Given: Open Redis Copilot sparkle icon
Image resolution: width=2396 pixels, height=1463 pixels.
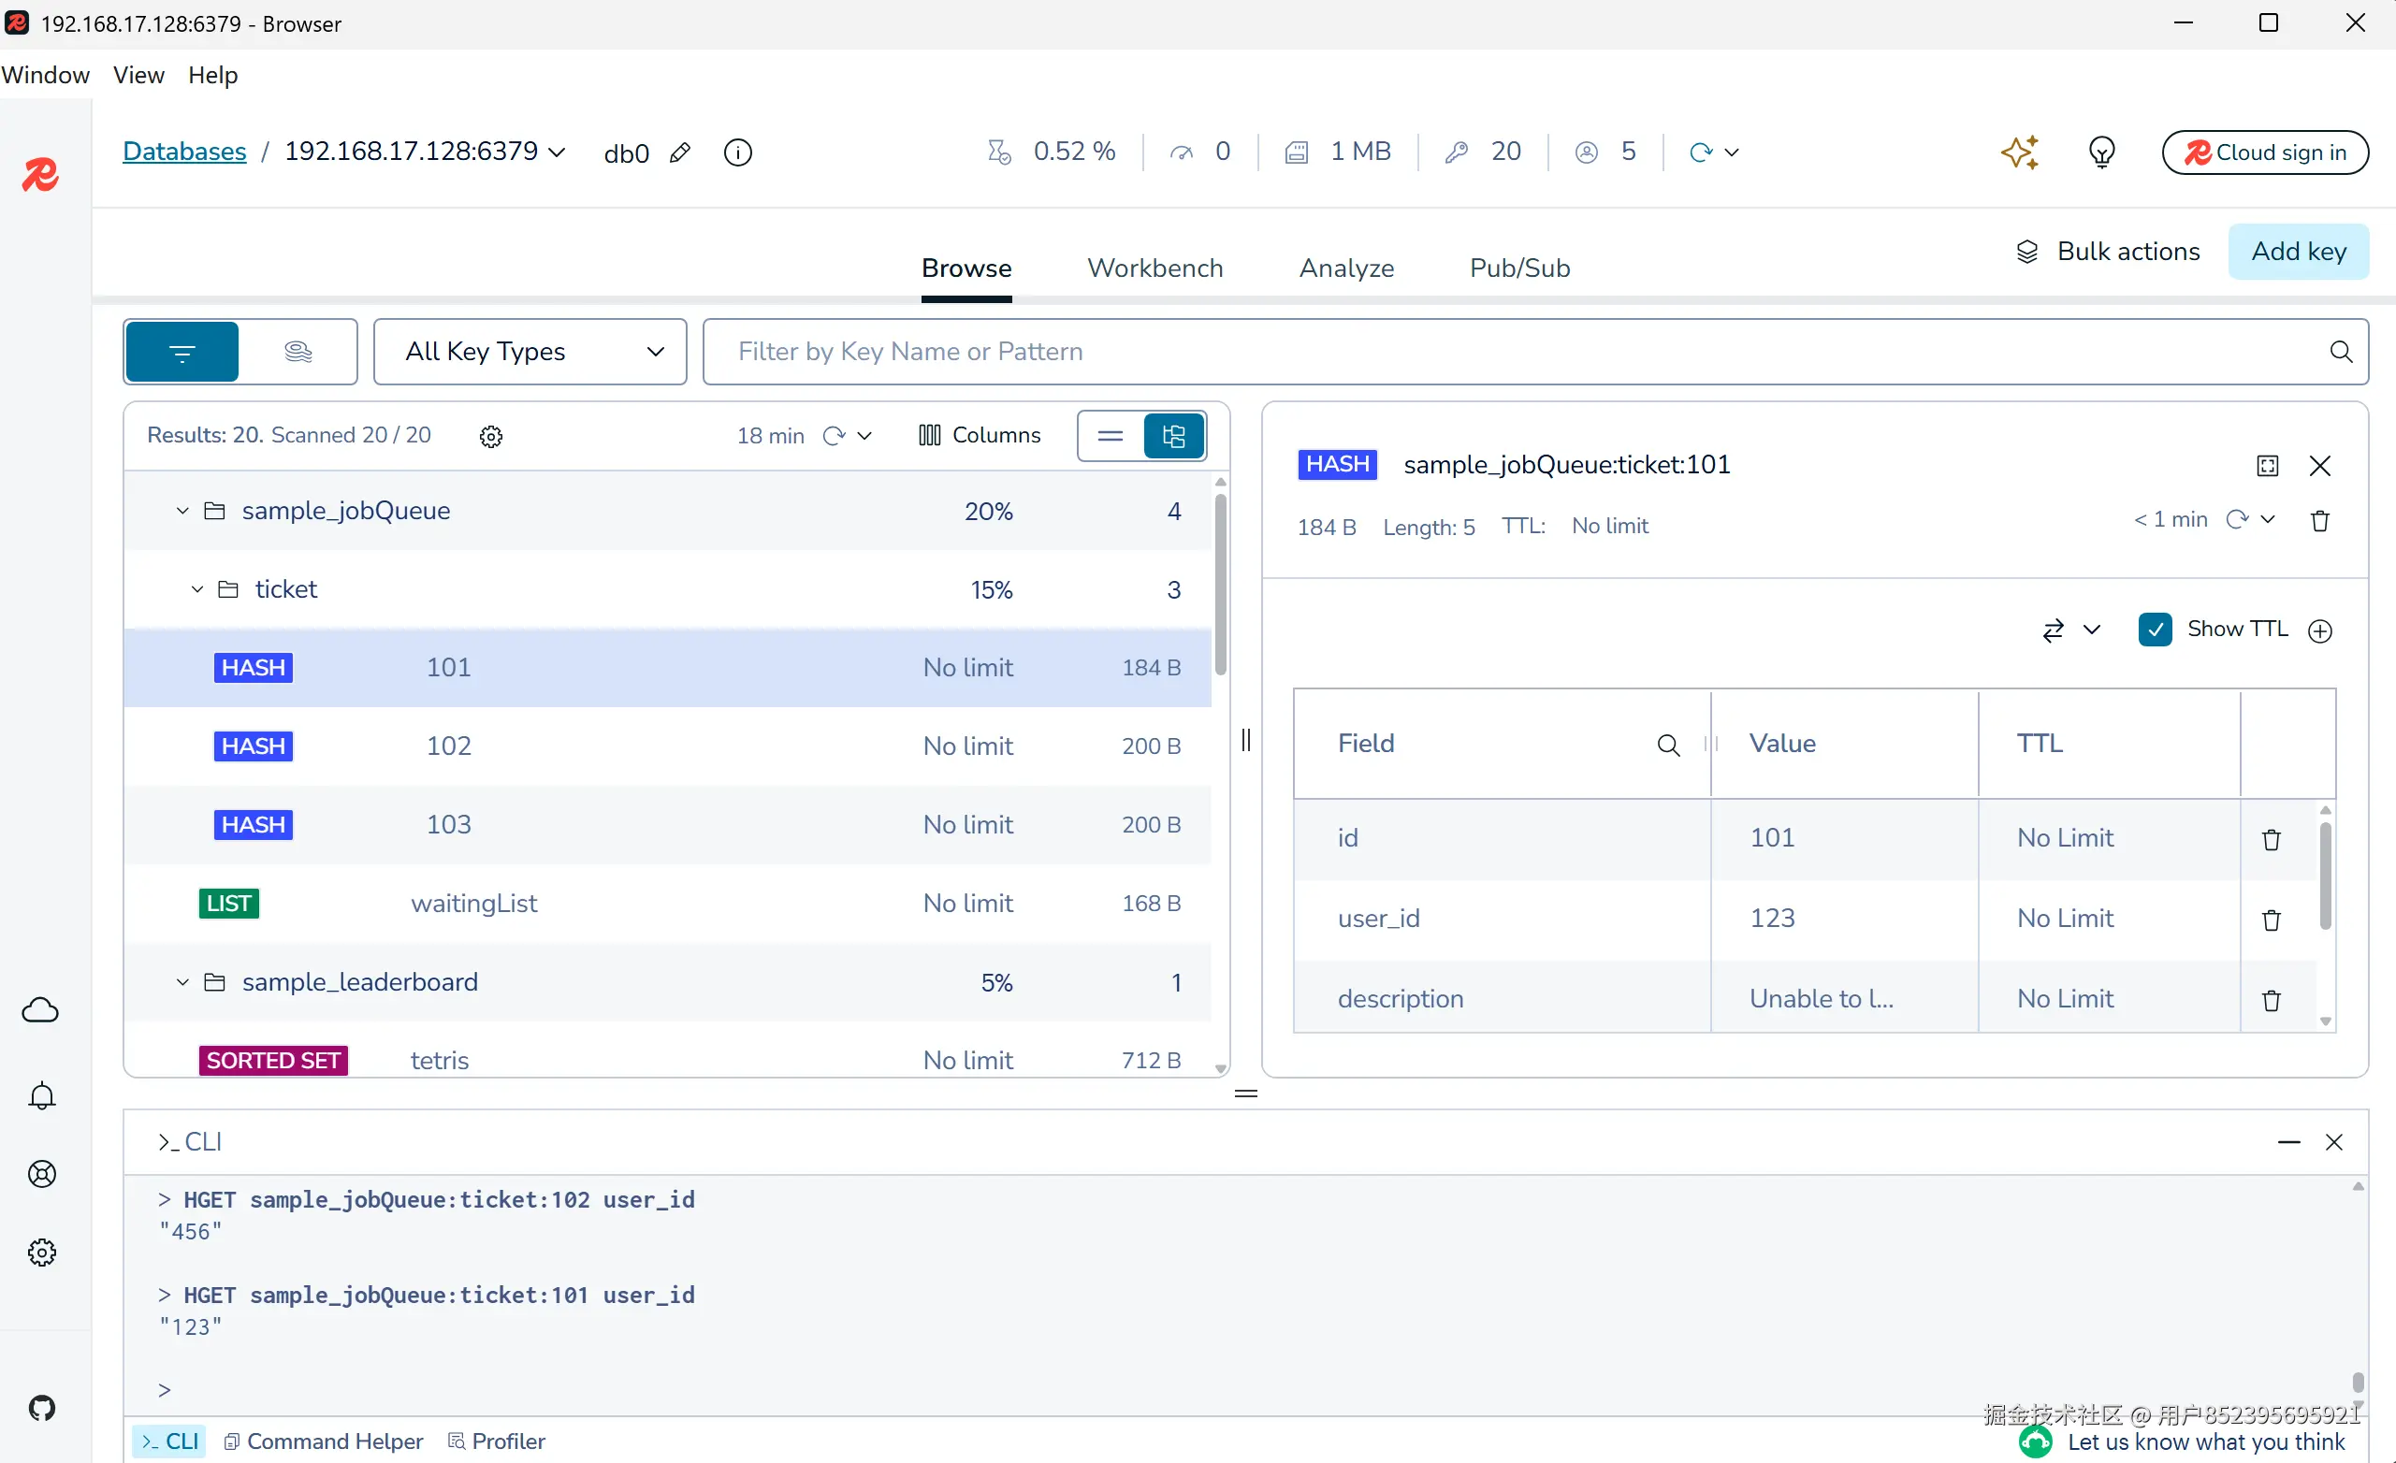Looking at the screenshot, I should pyautogui.click(x=2020, y=152).
